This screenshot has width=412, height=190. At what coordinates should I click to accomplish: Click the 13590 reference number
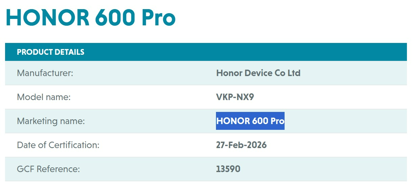(228, 169)
